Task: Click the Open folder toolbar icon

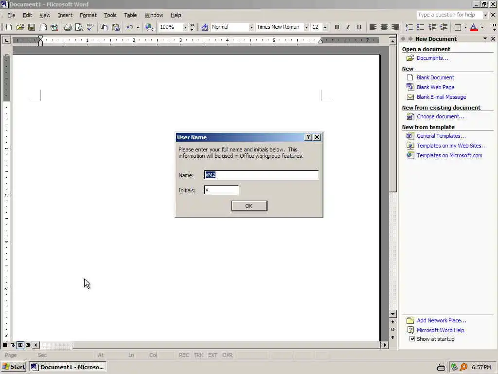Action: pos(20,27)
